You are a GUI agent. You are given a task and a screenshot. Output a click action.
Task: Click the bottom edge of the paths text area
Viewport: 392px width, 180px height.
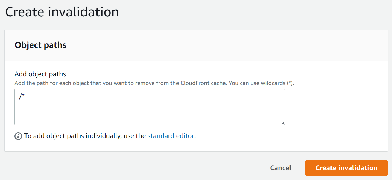[150, 125]
